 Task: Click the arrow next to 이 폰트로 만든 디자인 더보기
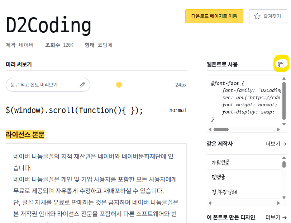click(285, 217)
